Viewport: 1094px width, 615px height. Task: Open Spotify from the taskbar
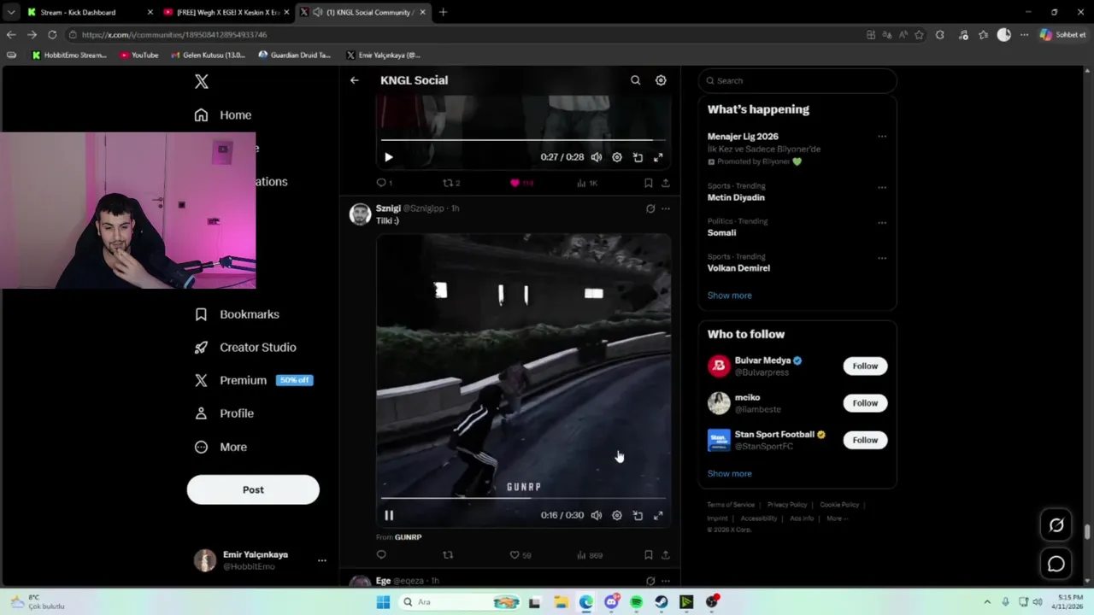(x=636, y=602)
